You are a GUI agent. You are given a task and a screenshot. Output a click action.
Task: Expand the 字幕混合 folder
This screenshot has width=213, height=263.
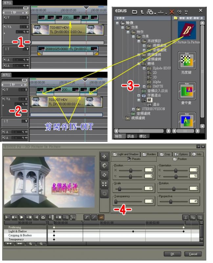(138, 95)
